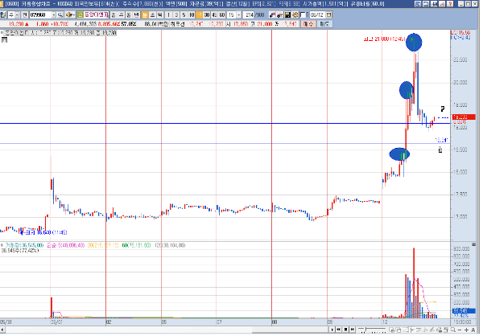Select the 3-minute interval button

coord(176,14)
